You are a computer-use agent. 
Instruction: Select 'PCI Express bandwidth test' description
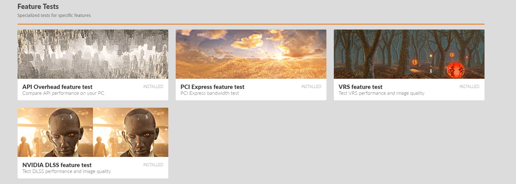pos(210,93)
